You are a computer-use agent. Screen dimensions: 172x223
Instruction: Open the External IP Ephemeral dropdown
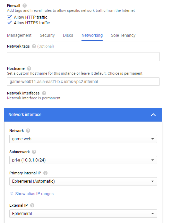click(83, 214)
